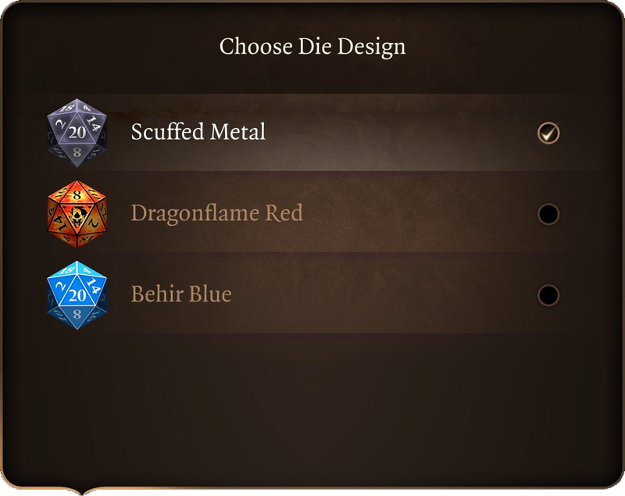Choose the Dragonflame Red label text
625x496 pixels.
(216, 213)
